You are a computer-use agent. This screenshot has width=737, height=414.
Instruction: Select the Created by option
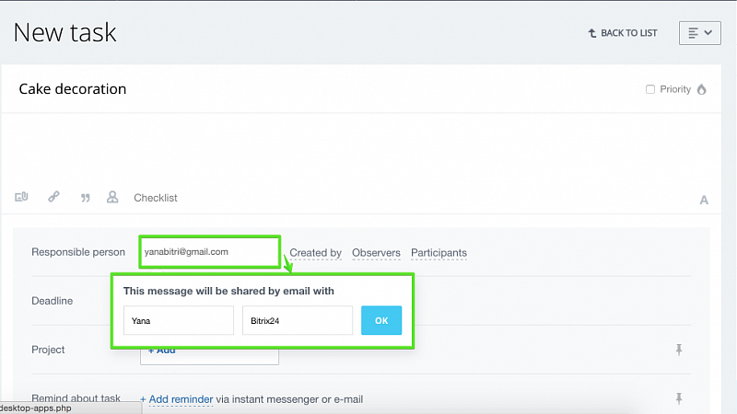pos(315,252)
